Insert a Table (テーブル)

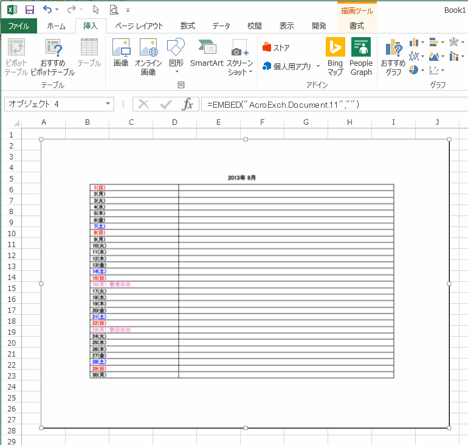(89, 52)
